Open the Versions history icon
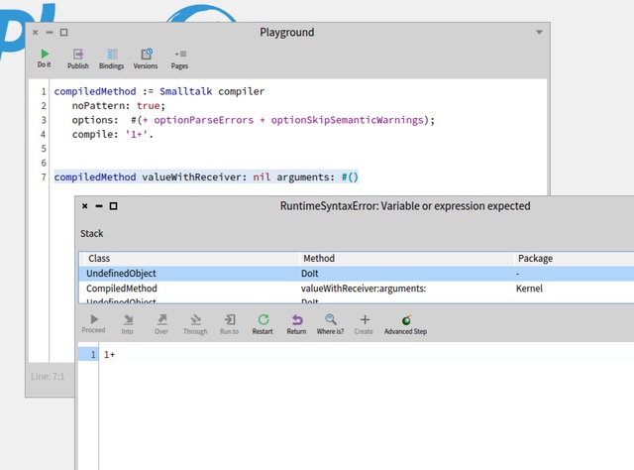This screenshot has width=634, height=470. 146,59
